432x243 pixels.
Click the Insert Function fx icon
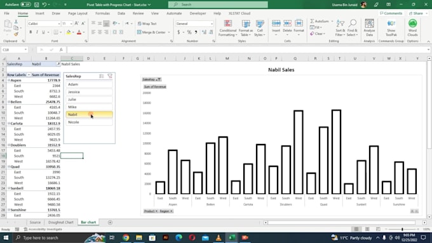tap(61, 49)
